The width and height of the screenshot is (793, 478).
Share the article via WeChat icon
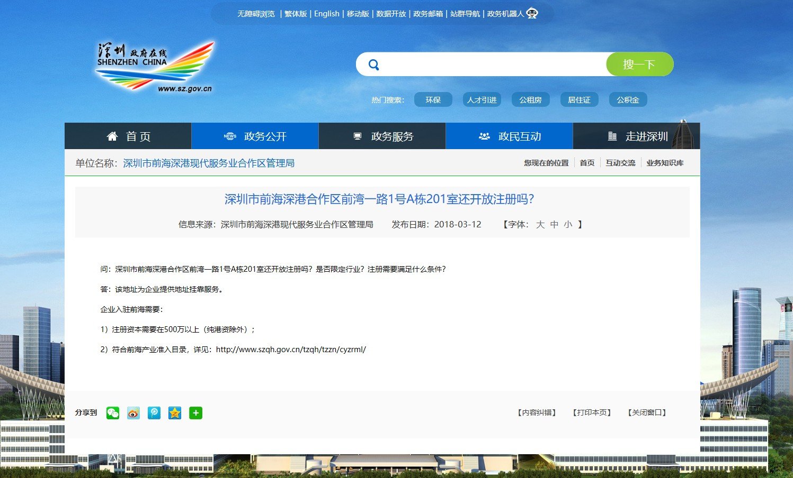tap(113, 413)
